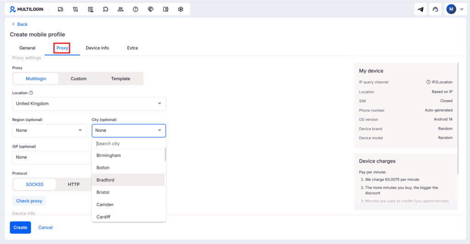The width and height of the screenshot is (470, 244).
Task: Open the Location United Kingdom dropdown
Action: coord(89,104)
